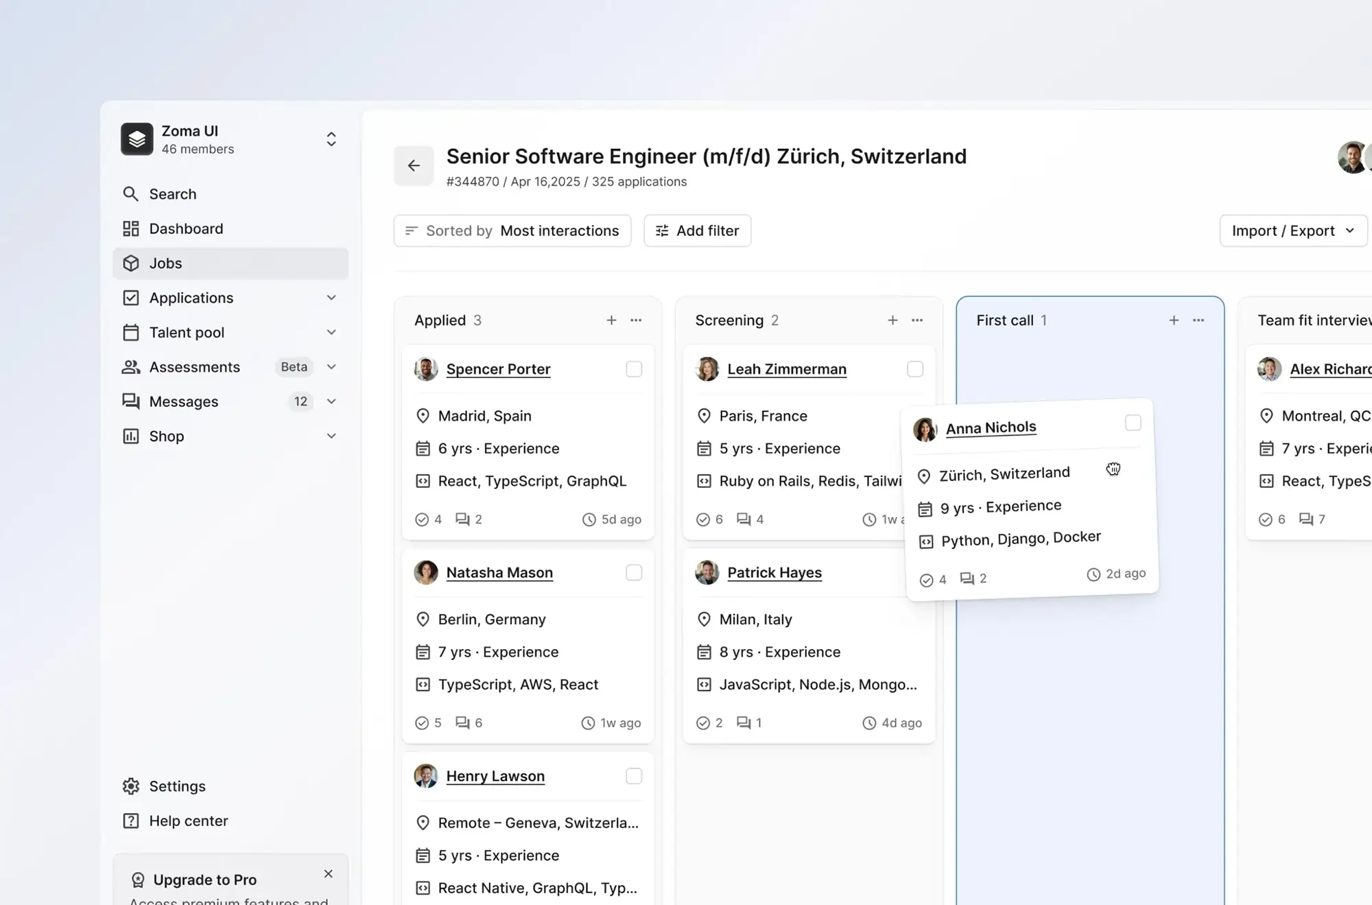Open Applied column three-dot menu
This screenshot has width=1372, height=905.
click(x=636, y=320)
